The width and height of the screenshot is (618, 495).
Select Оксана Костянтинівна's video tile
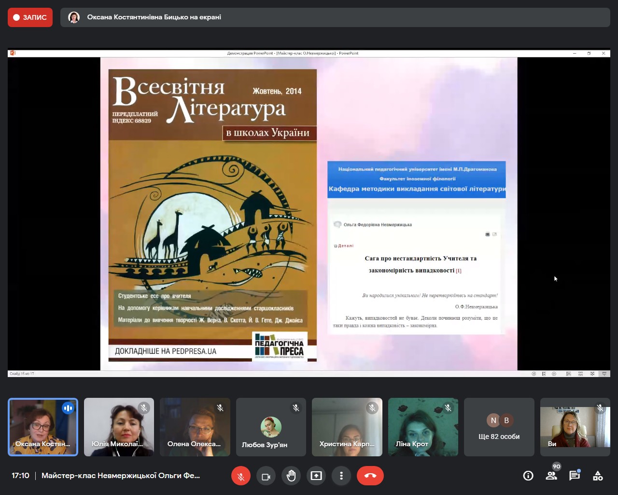[43, 427]
